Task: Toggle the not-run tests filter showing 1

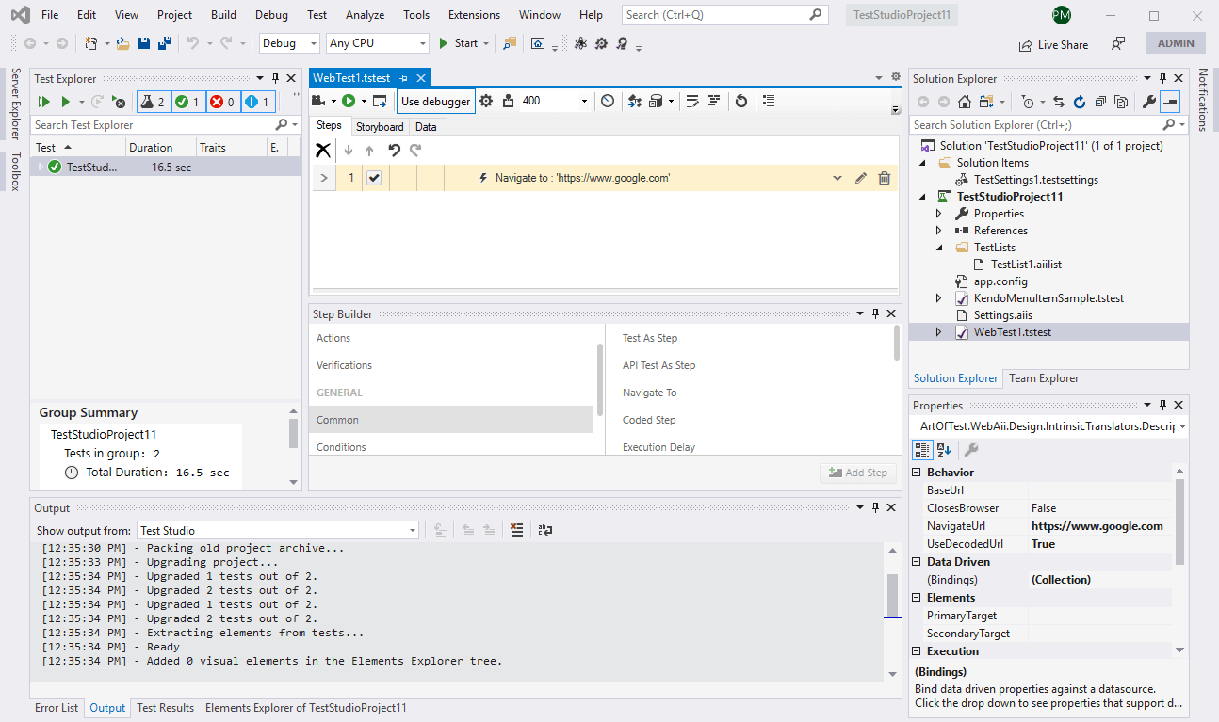Action: (x=258, y=102)
